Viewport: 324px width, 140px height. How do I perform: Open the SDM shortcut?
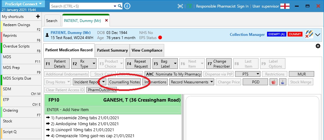(21, 91)
